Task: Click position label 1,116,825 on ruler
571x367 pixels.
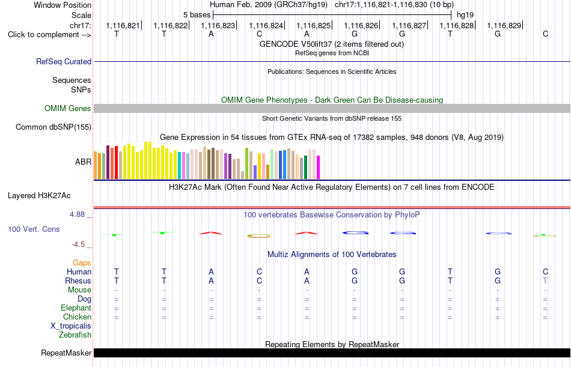Action: 314,25
